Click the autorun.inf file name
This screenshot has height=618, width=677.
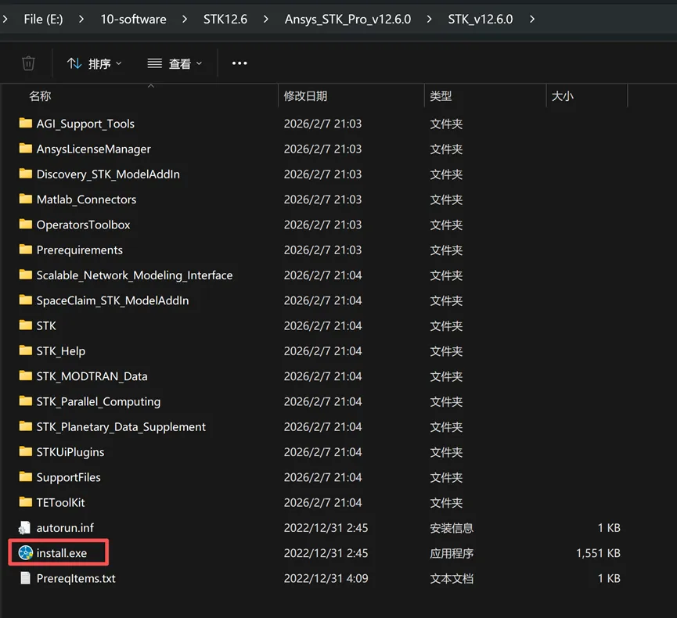65,528
